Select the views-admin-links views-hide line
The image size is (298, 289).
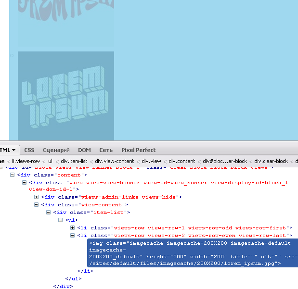tap(112, 197)
